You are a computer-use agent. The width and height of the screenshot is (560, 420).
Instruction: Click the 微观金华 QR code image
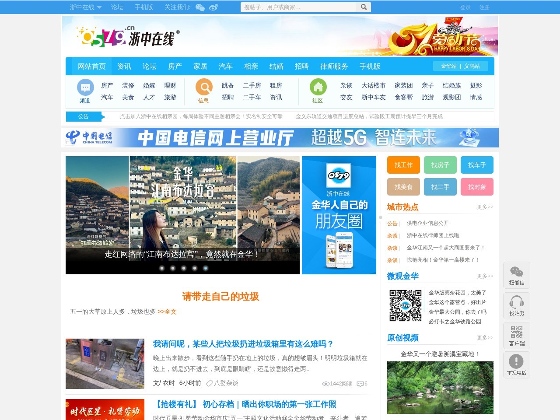tap(406, 305)
